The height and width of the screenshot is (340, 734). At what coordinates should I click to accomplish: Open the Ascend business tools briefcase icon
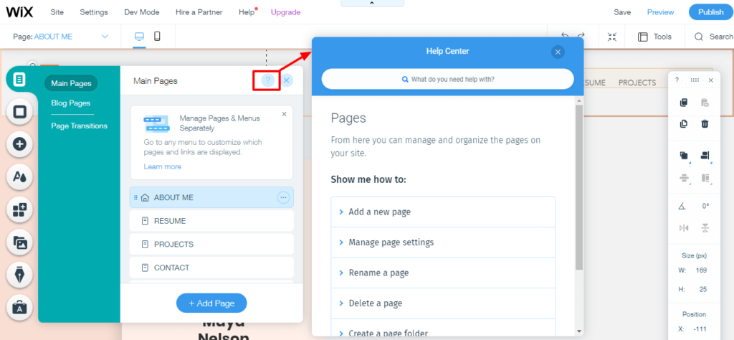point(19,307)
